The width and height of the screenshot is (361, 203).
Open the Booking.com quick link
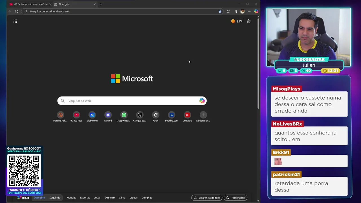pyautogui.click(x=171, y=117)
